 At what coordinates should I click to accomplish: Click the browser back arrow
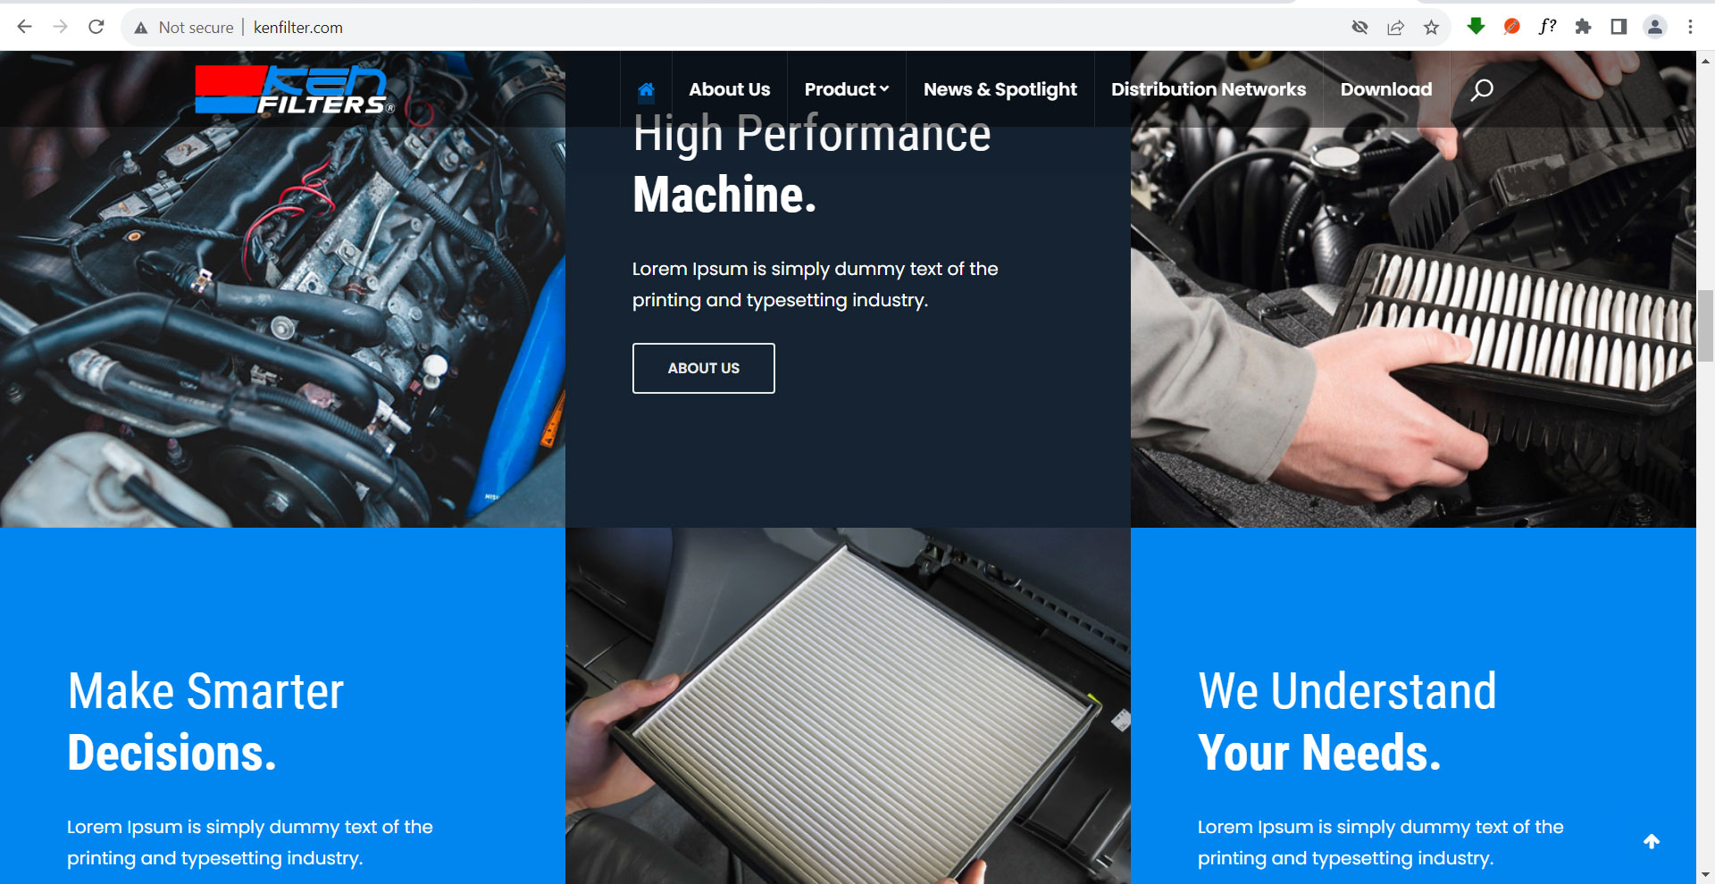click(x=24, y=27)
